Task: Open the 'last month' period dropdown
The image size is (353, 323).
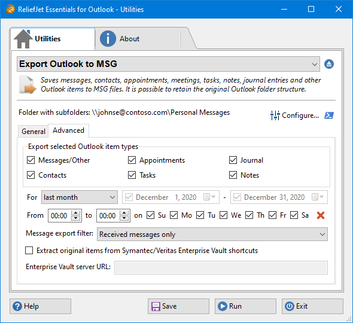Action: pos(80,197)
